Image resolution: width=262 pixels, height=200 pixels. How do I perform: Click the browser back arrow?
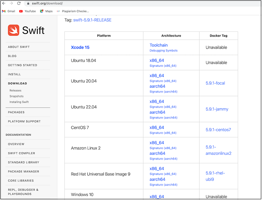coord(4,3)
